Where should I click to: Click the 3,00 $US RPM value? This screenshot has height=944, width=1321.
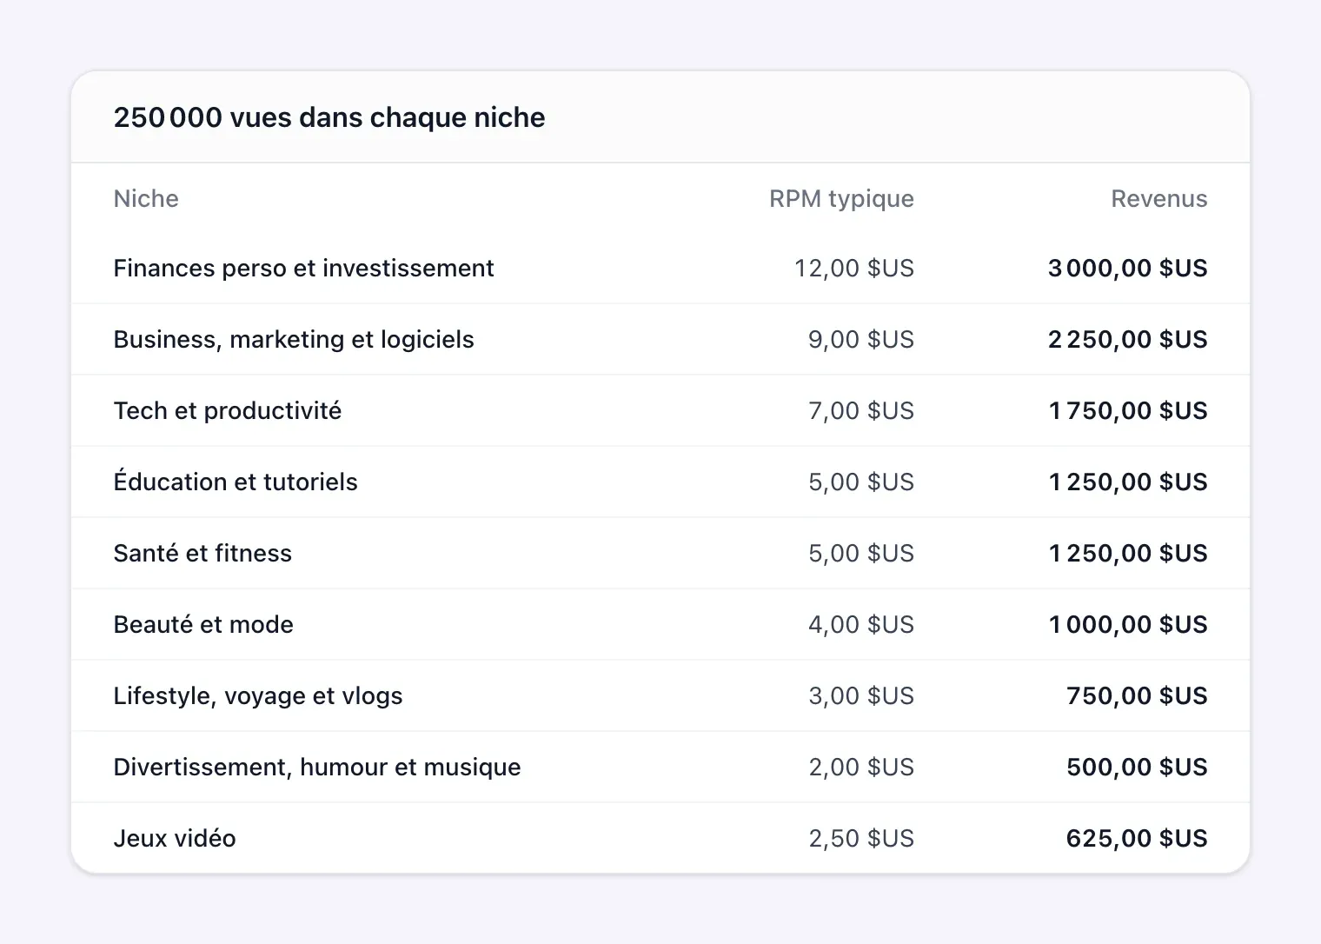click(x=861, y=695)
